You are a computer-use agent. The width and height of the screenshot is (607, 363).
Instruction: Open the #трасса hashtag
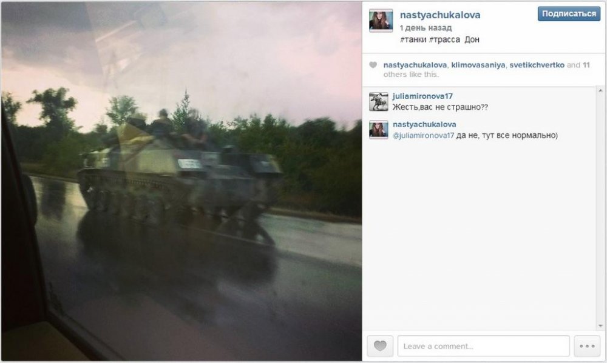(x=444, y=39)
